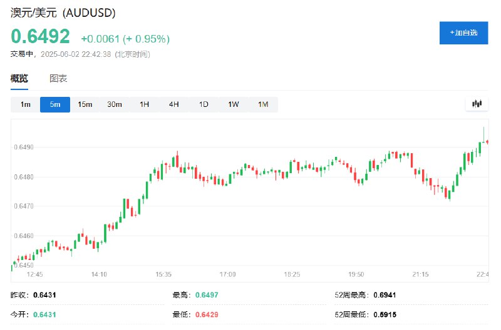Select the 1W interval
The image size is (501, 330).
click(x=233, y=104)
